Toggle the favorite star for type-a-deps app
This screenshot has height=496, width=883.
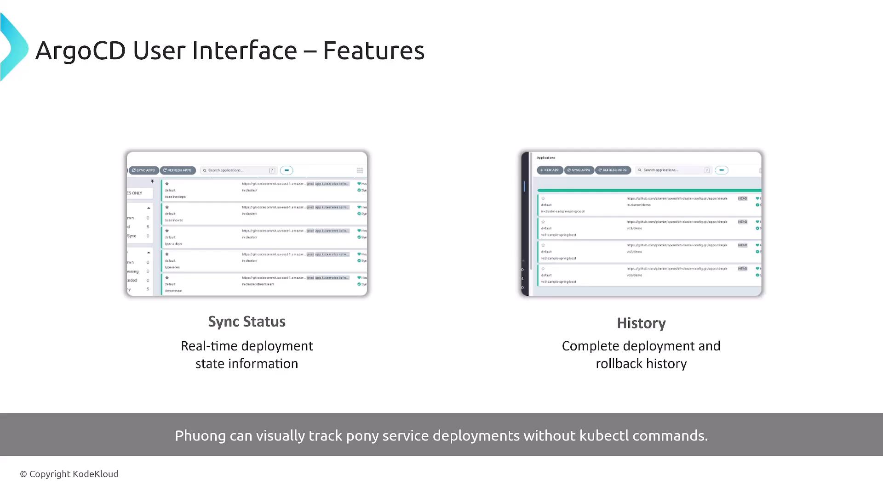(x=167, y=231)
